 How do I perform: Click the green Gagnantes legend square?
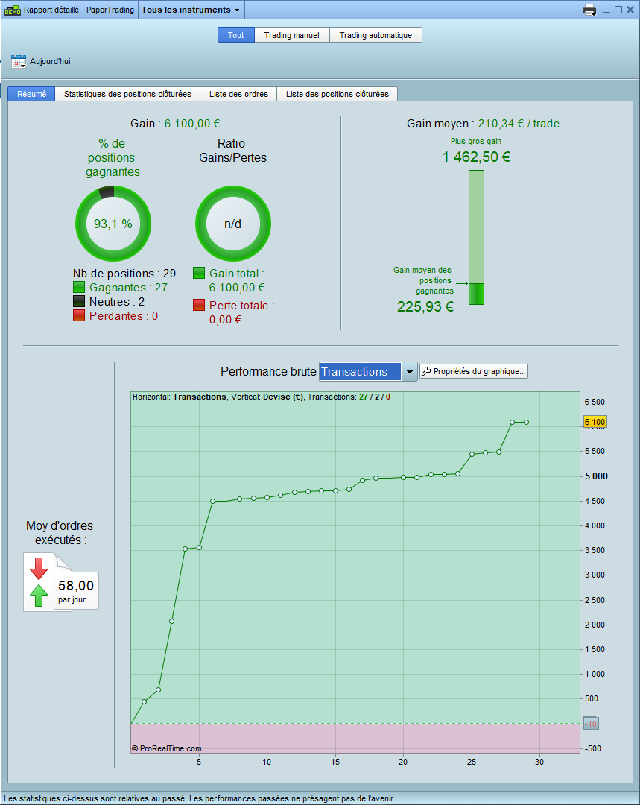pos(78,287)
